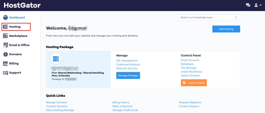Viewport: 265px width, 113px height.
Task: Click the Add Hosting button
Action: point(226,29)
